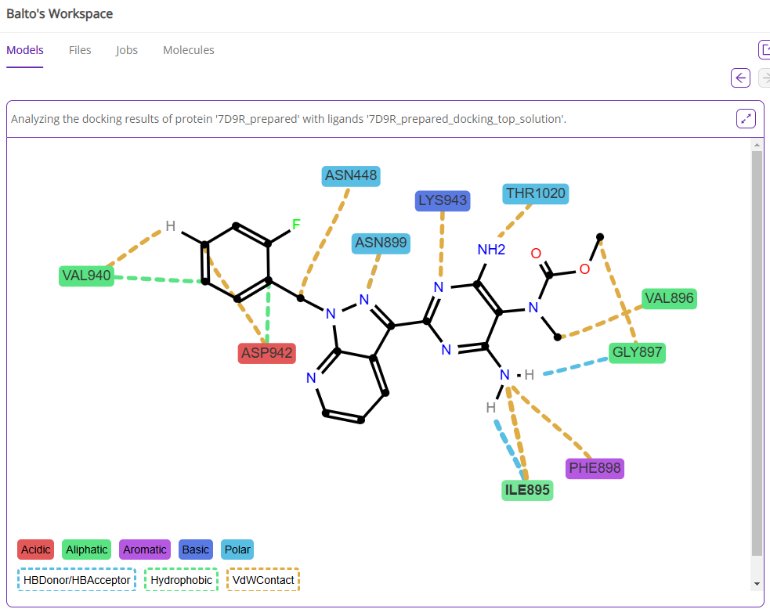
Task: Click the expand fullscreen icon in panel
Action: pos(746,119)
